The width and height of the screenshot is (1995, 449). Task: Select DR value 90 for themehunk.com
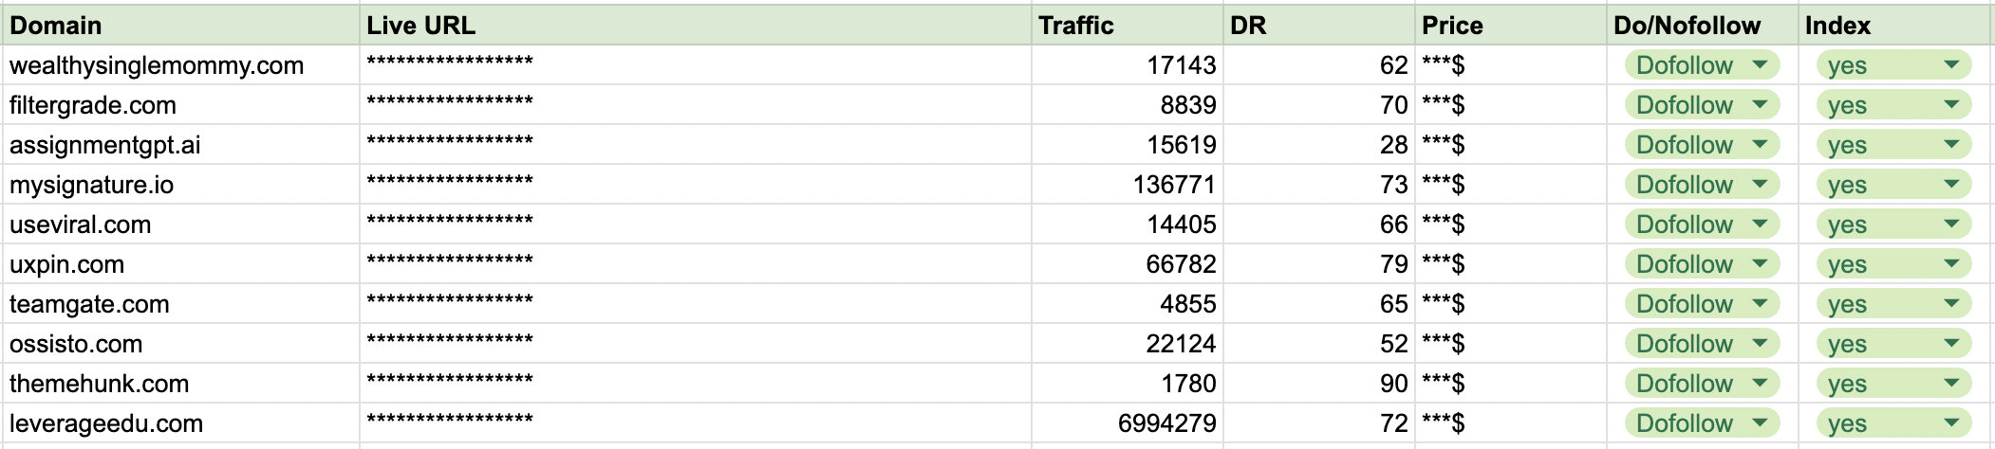click(x=1317, y=384)
